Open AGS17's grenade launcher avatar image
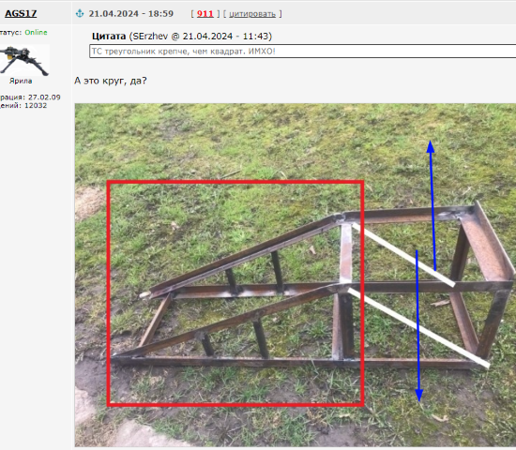This screenshot has width=516, height=450. (24, 60)
